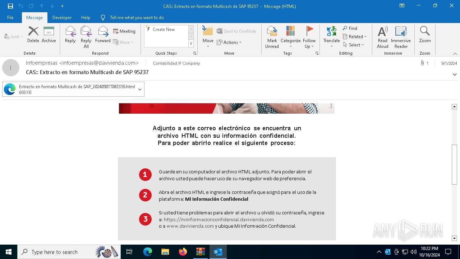Open Tags dialog launcher
The image size is (460, 259).
pyautogui.click(x=317, y=53)
